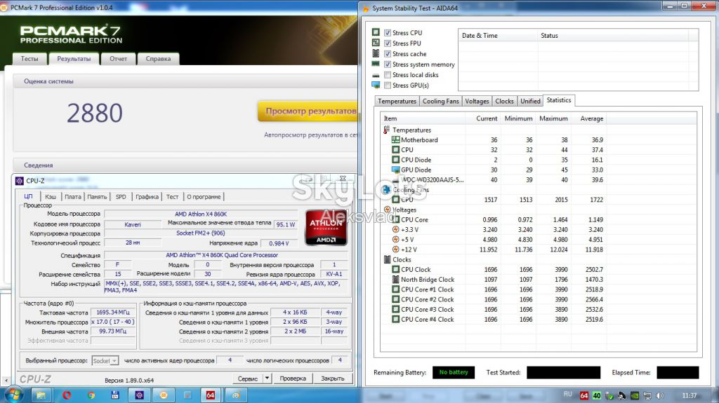Viewport: 719px width, 403px height.
Task: Open File Explorer from the taskbar
Action: pos(41,395)
